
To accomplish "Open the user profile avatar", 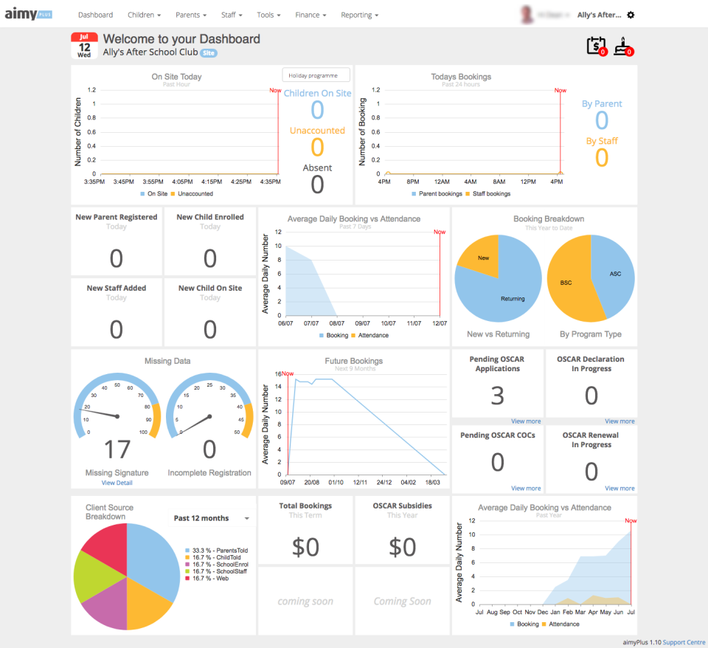I will point(526,15).
